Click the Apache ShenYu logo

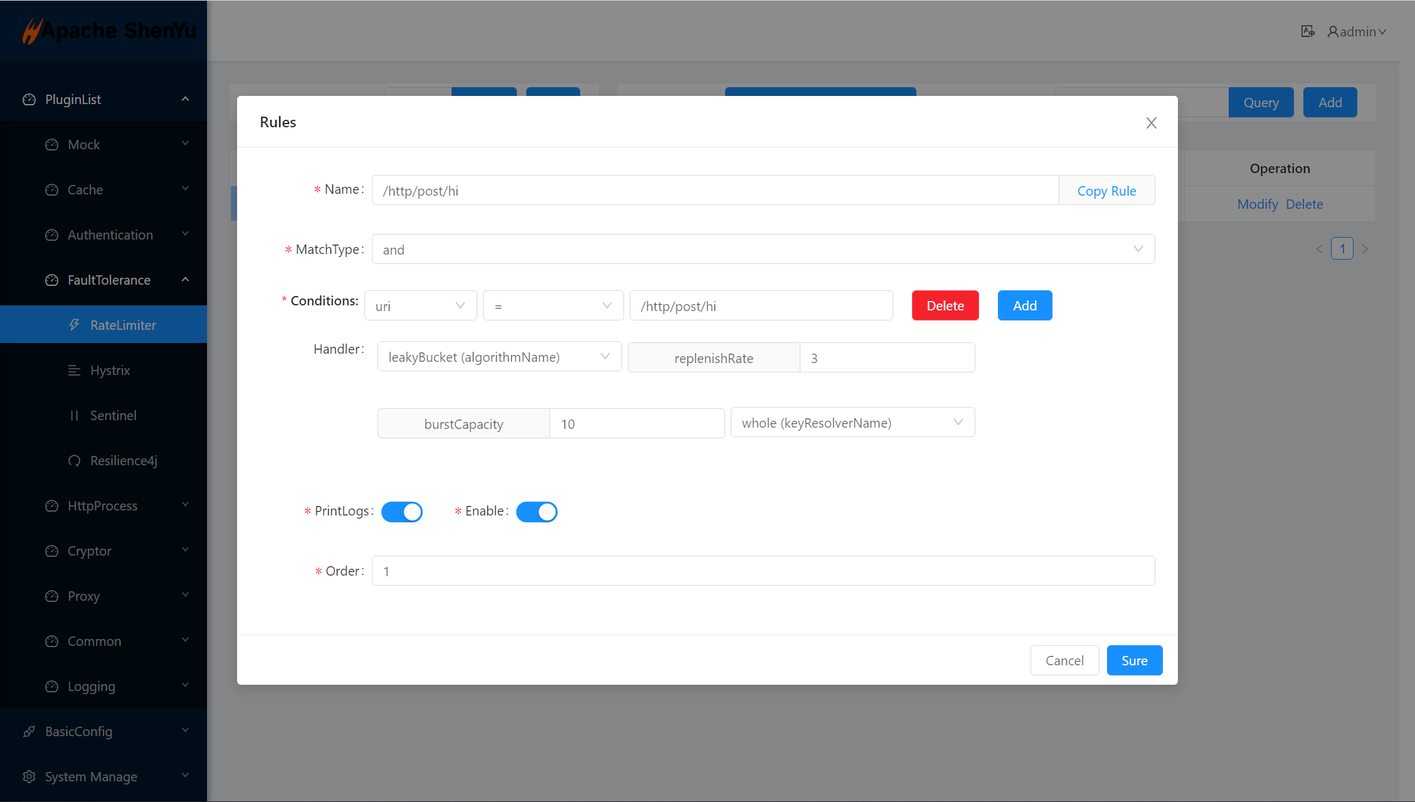[109, 30]
